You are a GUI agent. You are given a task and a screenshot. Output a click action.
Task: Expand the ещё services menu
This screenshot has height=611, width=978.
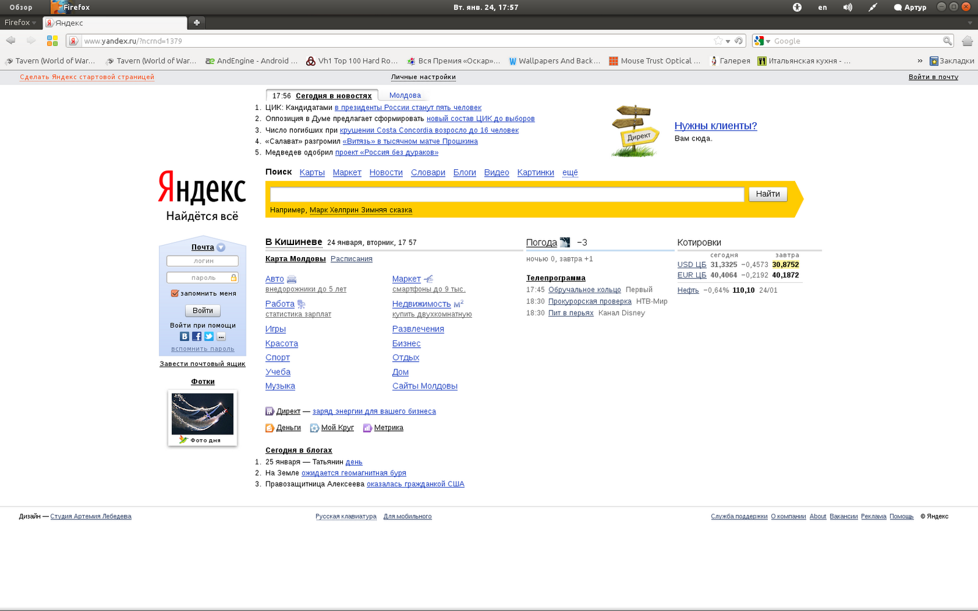[570, 173]
